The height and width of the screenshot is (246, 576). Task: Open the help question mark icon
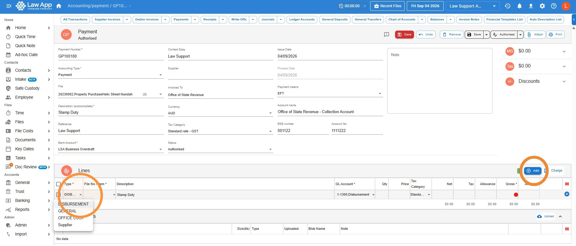554,6
